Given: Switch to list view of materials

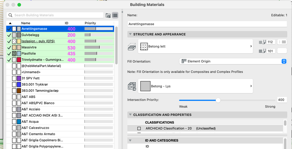Looking at the screenshot, I should click(115, 15).
